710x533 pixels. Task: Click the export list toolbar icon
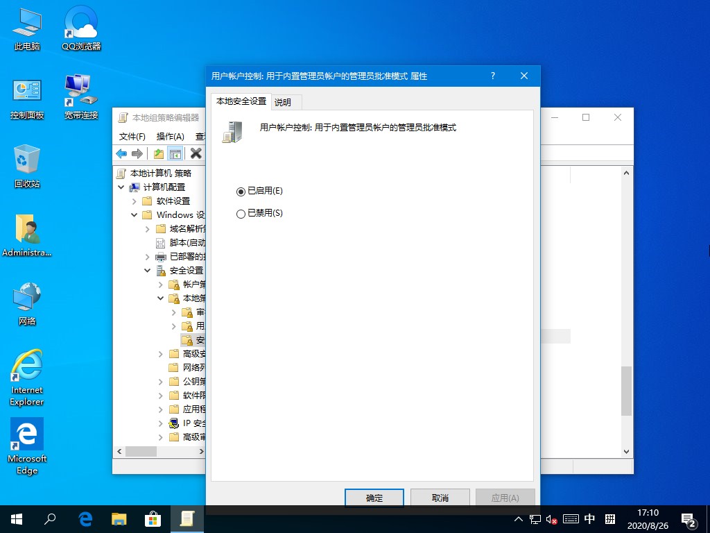[x=159, y=153]
